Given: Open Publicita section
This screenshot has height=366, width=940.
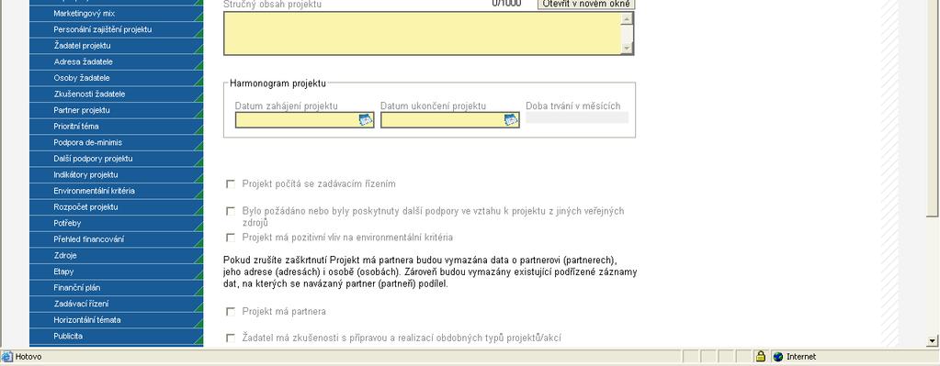Looking at the screenshot, I should (117, 336).
